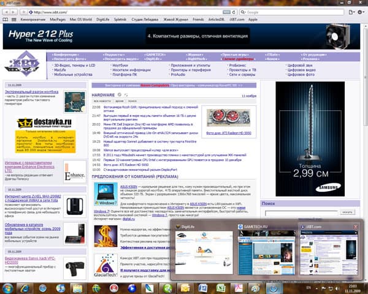The width and height of the screenshot is (368, 294).
Task: Show hidden system tray icons arrow
Action: [x=316, y=288]
